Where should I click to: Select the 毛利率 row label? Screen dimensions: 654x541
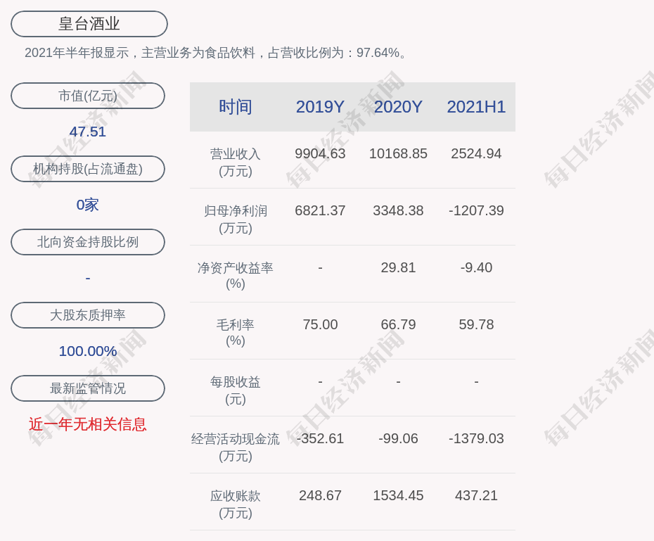tap(236, 333)
